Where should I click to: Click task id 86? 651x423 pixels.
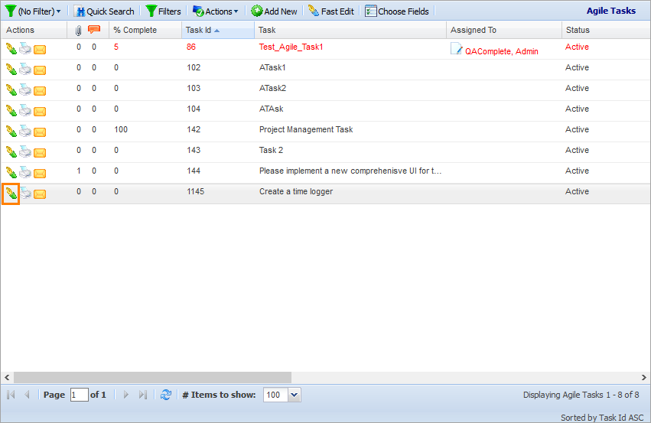point(191,47)
